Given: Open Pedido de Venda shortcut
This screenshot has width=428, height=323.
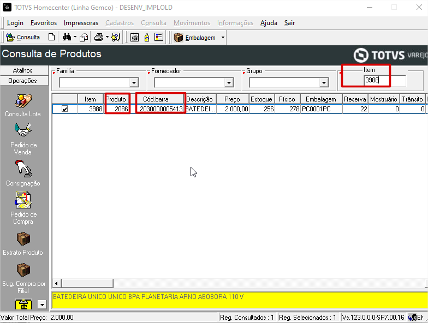Looking at the screenshot, I should point(23,139).
